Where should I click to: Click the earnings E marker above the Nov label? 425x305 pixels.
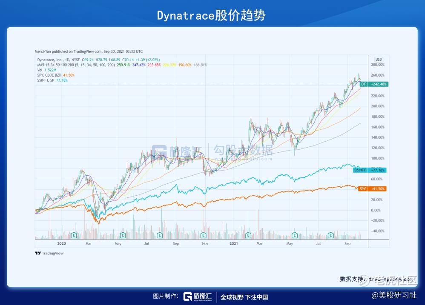click(x=203, y=235)
